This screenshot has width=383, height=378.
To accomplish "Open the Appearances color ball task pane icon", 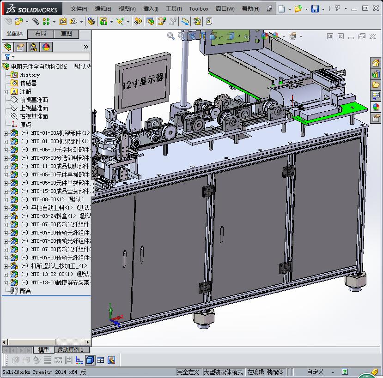I will click(376, 107).
